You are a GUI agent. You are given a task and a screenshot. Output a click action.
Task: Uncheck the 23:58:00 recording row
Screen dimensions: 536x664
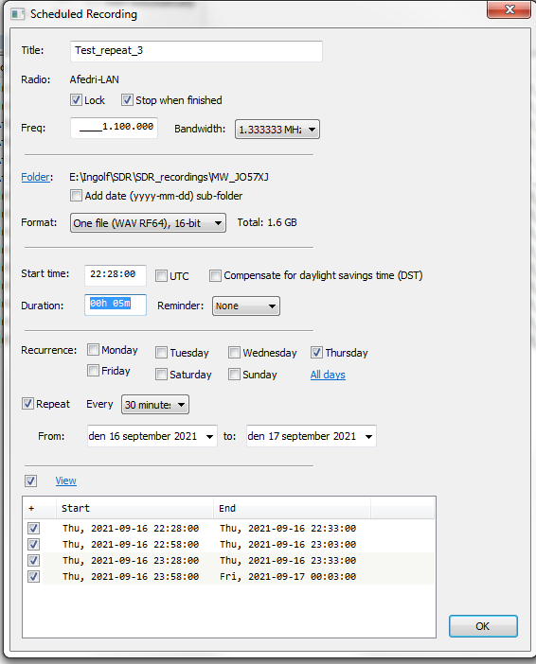click(33, 577)
